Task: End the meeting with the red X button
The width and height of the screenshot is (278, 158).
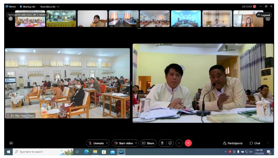Action: [188, 143]
